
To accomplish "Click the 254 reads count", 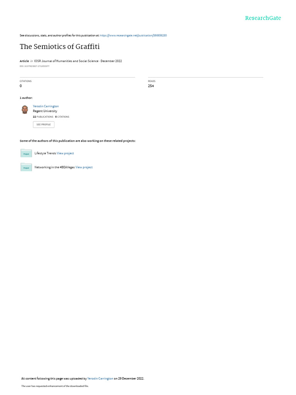I will (x=151, y=86).
